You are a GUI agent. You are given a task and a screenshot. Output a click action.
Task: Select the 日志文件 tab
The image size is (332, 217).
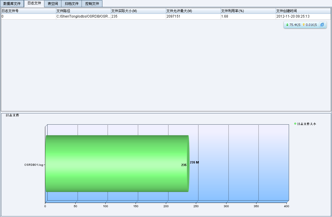click(34, 3)
